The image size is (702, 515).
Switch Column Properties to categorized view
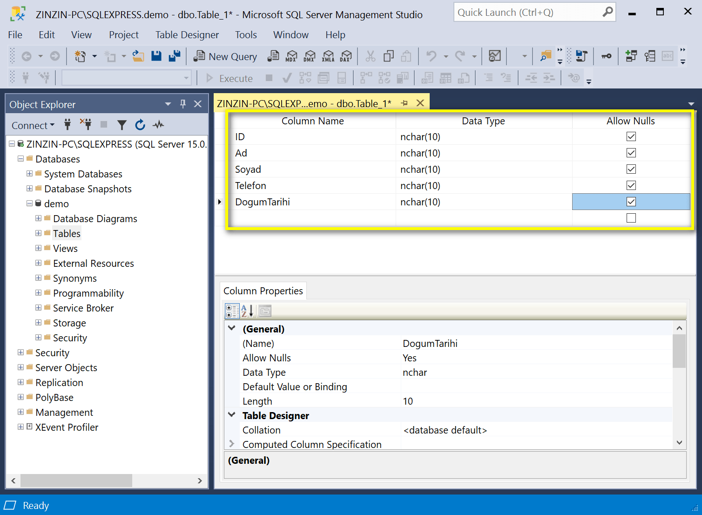232,311
